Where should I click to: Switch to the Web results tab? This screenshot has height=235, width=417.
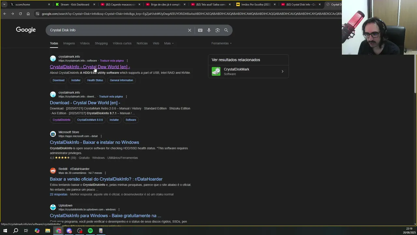156,43
